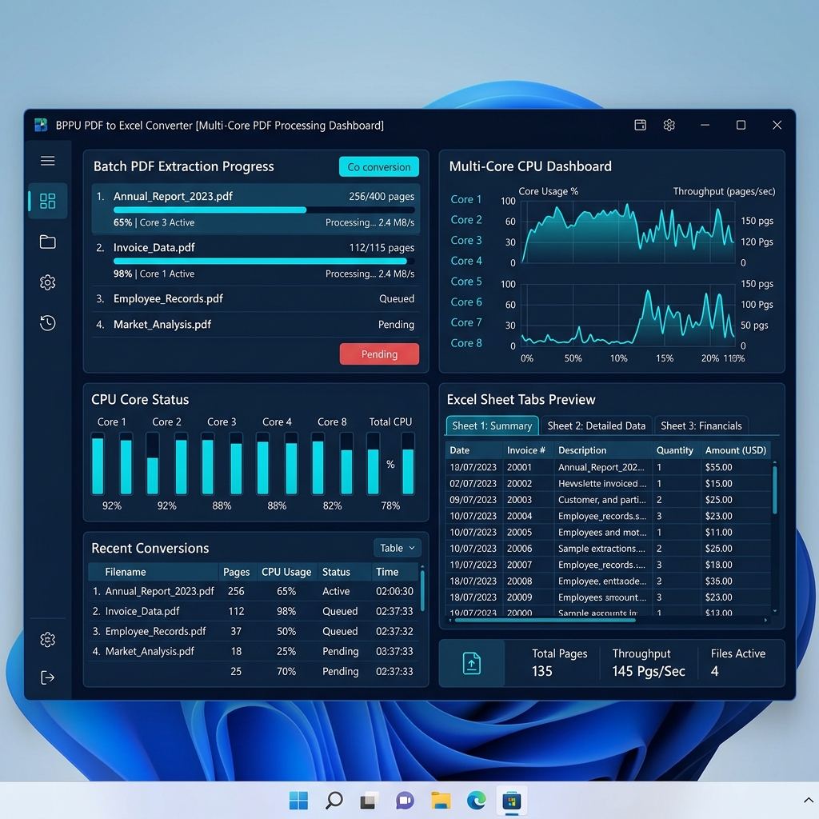Select Market_Analysis.pdf Pending batch row
The image size is (819, 819).
255,325
